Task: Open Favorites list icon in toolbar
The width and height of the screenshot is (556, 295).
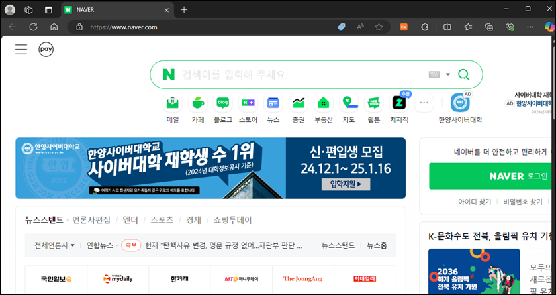Action: pos(469,27)
